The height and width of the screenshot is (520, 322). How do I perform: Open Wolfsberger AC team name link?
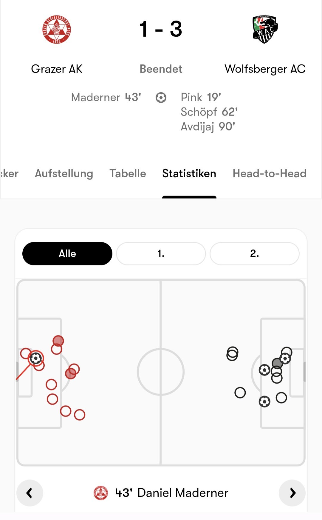click(x=265, y=69)
